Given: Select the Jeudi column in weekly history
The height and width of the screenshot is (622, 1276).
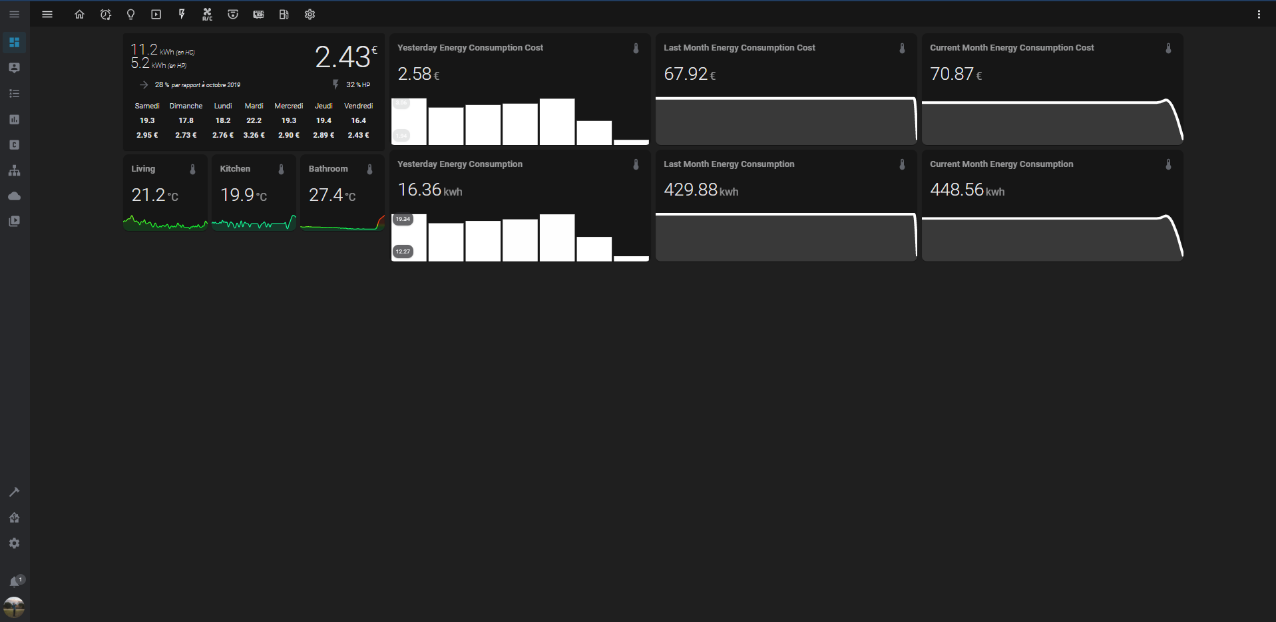Looking at the screenshot, I should [323, 120].
